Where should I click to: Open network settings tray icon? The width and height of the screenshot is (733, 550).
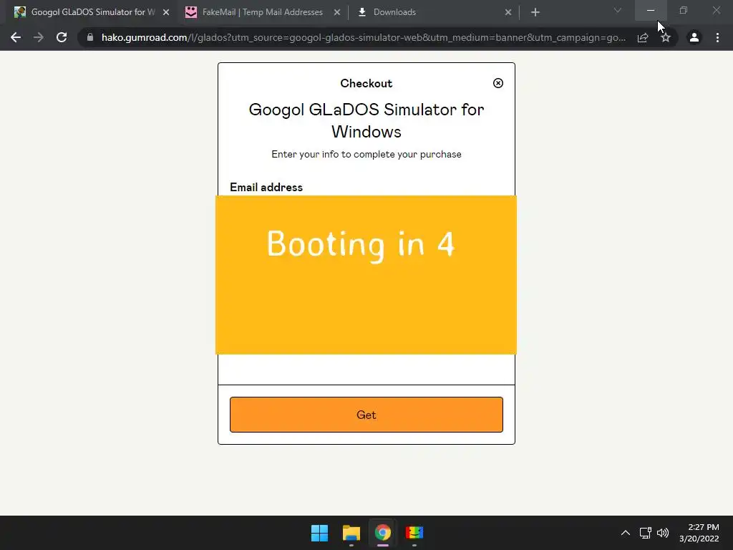[646, 533]
